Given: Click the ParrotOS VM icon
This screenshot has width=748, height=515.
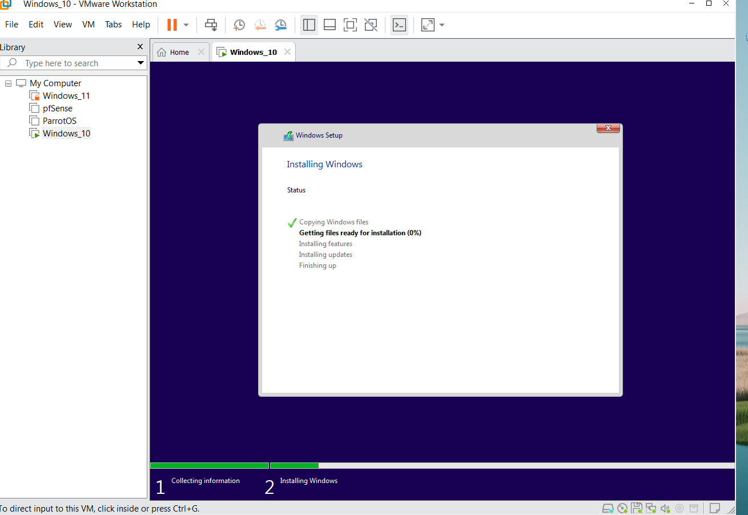Looking at the screenshot, I should click(x=34, y=121).
